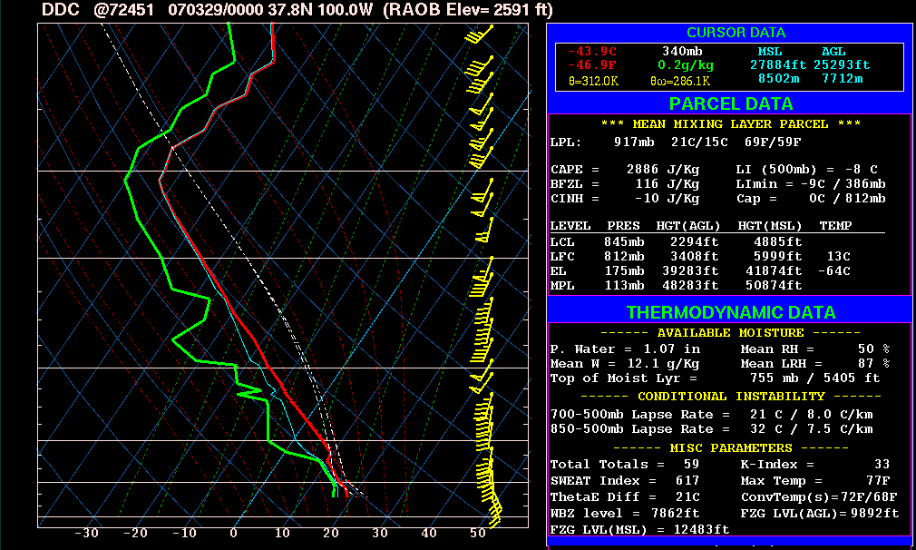Click the EL temperature -64C cell
916x550 pixels.
click(x=834, y=271)
